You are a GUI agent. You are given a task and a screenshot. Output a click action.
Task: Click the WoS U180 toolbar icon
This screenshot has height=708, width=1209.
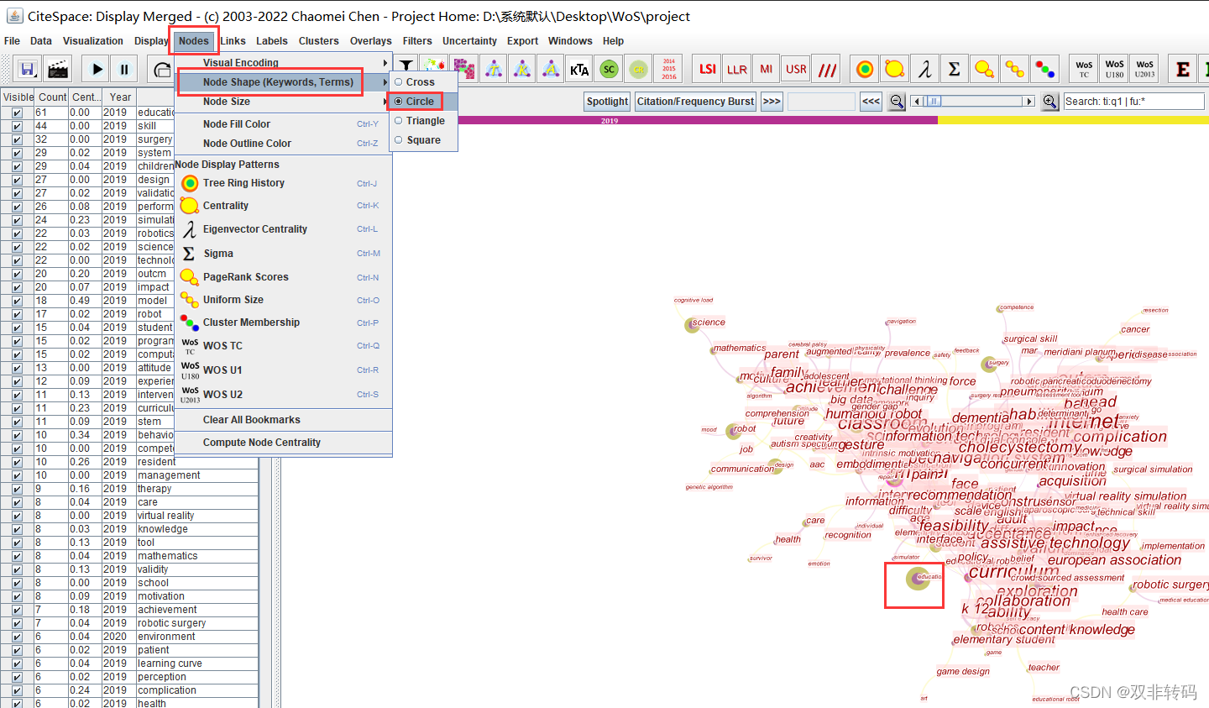pos(1114,69)
